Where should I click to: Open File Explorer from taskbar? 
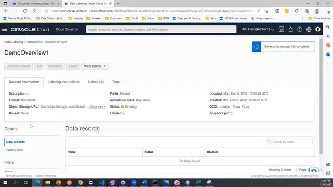(48, 182)
